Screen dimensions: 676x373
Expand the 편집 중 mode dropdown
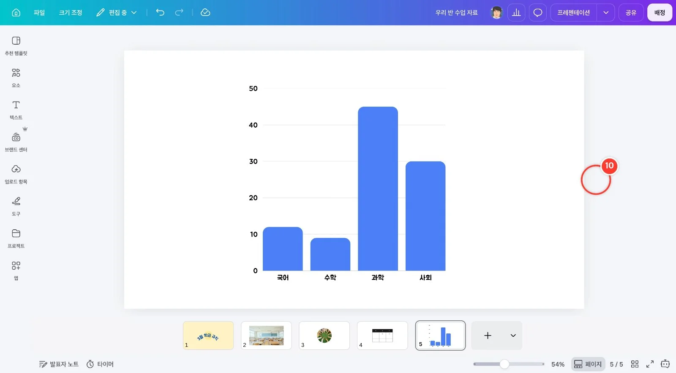coord(117,13)
